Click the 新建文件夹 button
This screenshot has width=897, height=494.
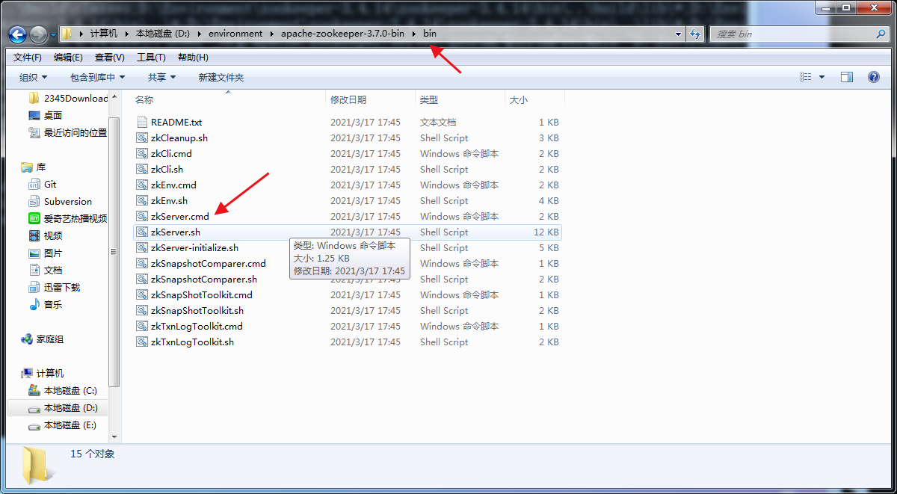pos(221,78)
